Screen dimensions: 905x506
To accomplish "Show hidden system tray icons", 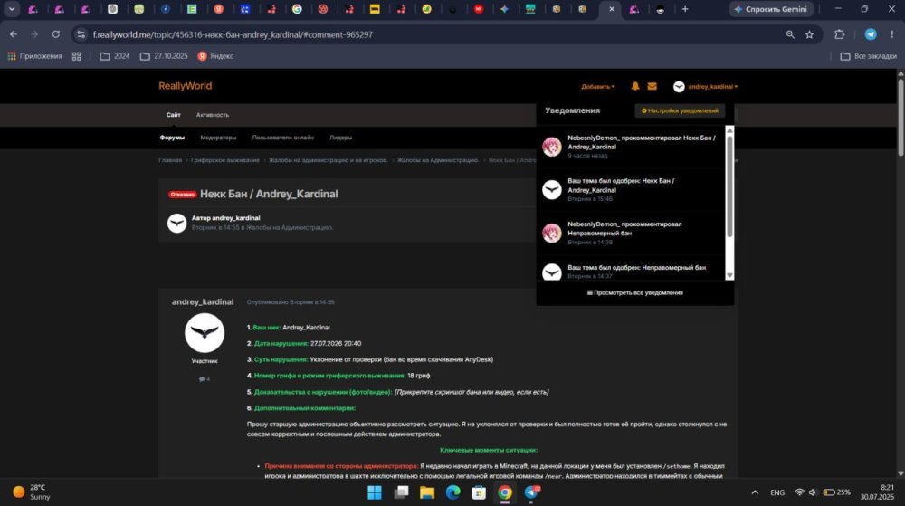I will point(755,492).
